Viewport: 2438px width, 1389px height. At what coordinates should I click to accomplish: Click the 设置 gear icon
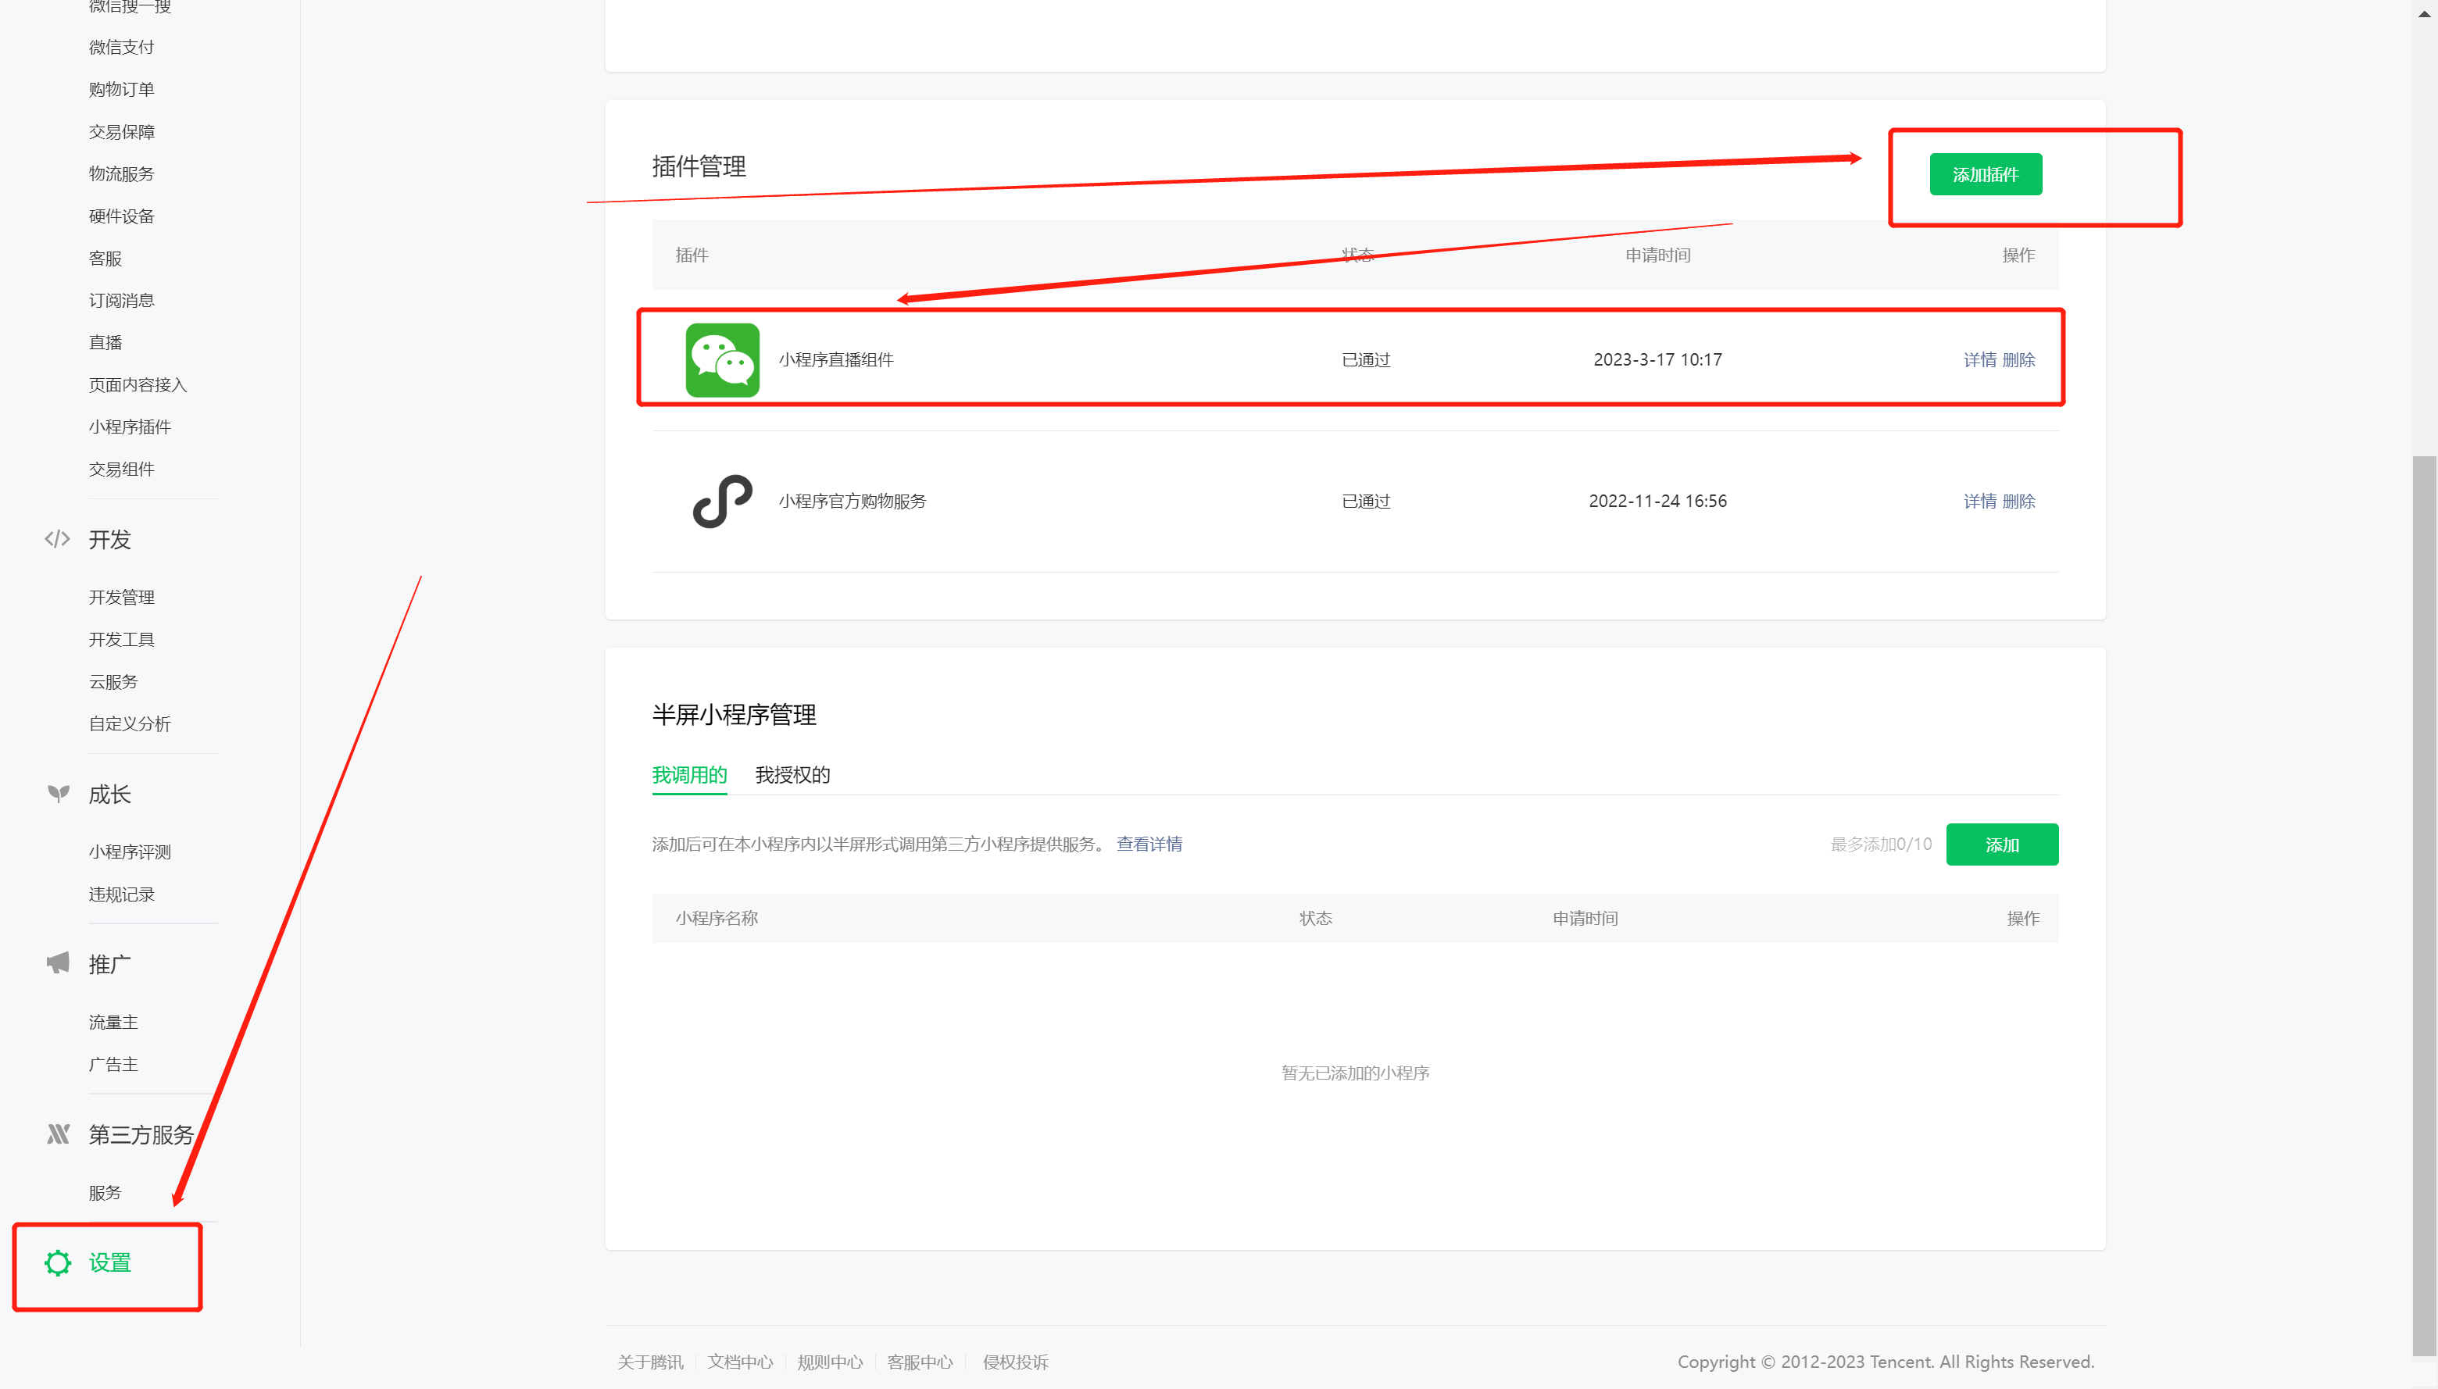pos(57,1262)
